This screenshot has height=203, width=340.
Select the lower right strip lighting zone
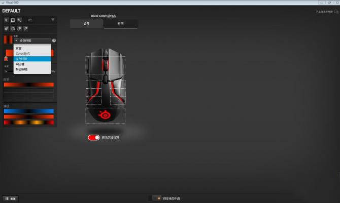click(118, 100)
